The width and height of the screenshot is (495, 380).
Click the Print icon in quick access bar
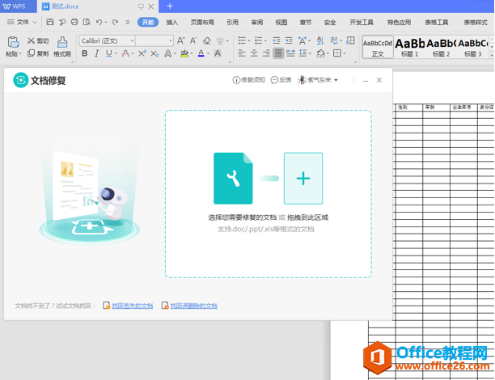(74, 22)
